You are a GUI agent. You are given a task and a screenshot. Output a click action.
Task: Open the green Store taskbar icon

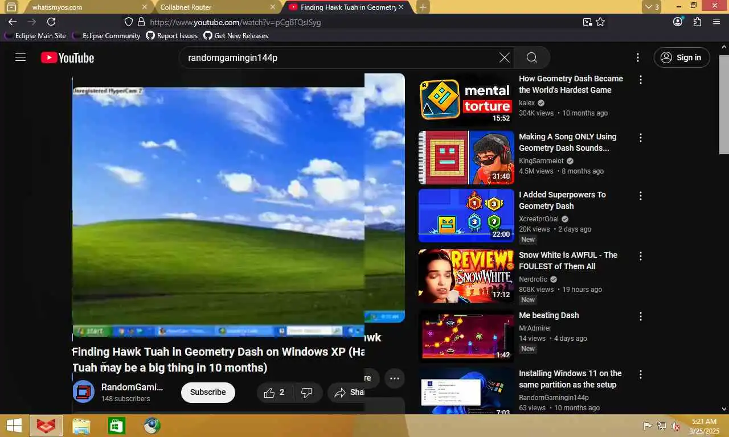coord(116,426)
